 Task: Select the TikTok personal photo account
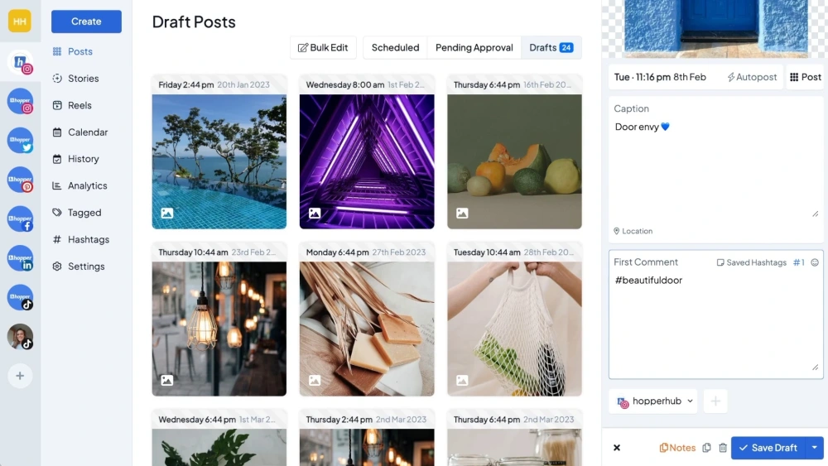click(21, 337)
